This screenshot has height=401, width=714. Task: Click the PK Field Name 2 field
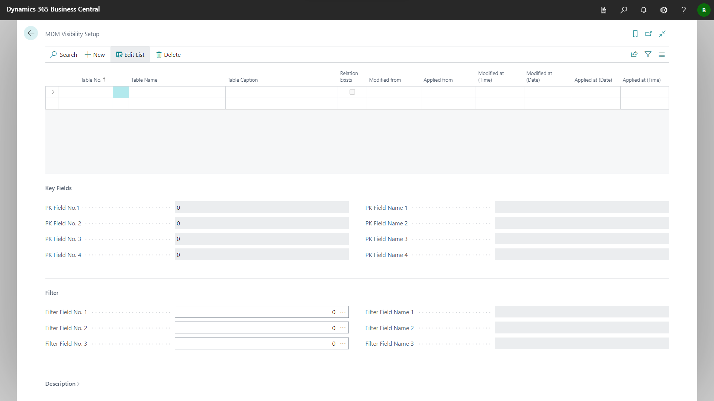[x=582, y=223]
